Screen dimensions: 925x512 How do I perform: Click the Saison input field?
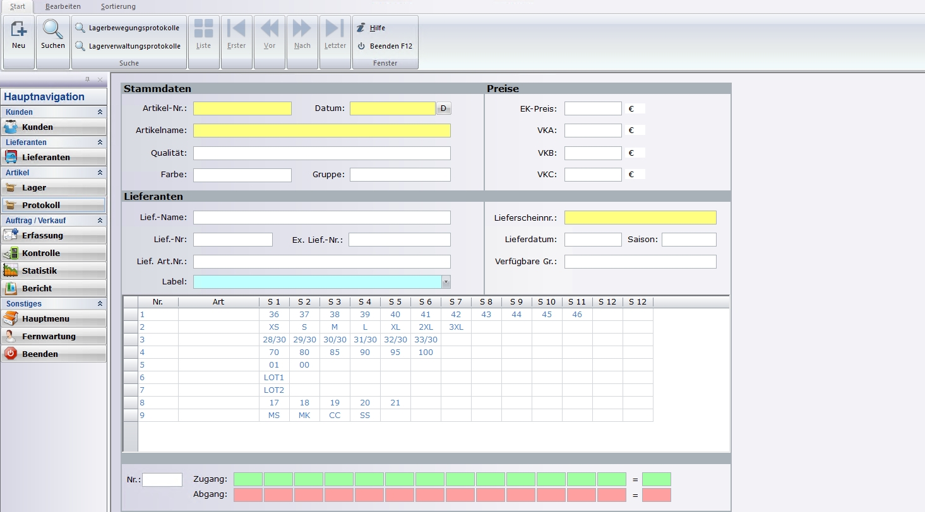(689, 240)
